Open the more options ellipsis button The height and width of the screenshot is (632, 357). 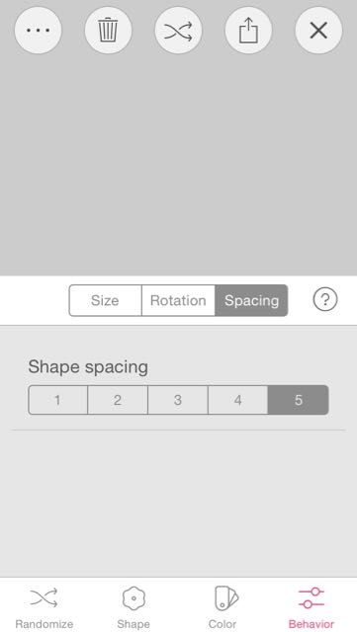coord(38,31)
